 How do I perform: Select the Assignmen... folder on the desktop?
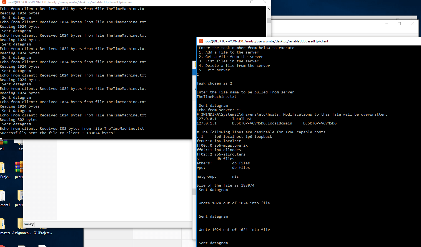[x=21, y=224]
